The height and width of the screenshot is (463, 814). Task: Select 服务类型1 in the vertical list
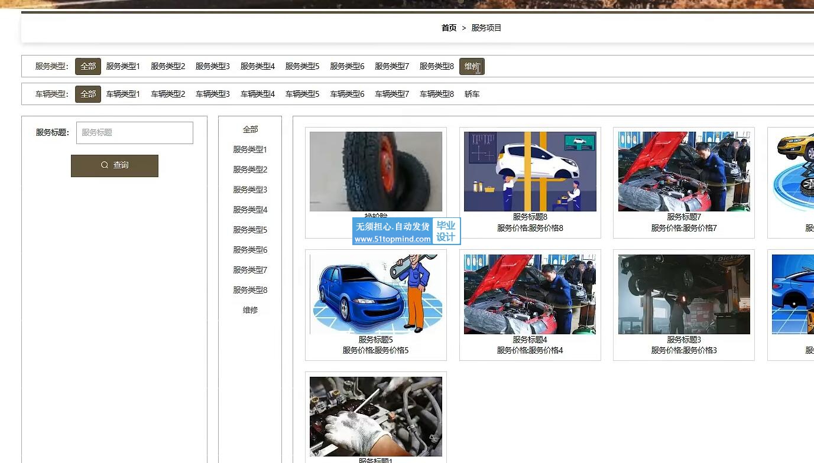[250, 149]
